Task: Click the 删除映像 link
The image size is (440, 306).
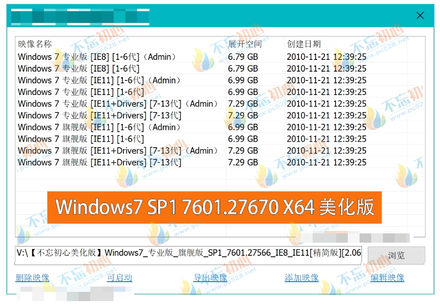Action: pos(32,278)
